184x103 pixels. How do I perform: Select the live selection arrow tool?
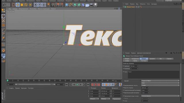(x=14, y=5)
